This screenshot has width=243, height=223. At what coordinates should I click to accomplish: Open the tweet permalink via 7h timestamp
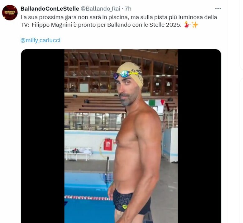click(128, 9)
